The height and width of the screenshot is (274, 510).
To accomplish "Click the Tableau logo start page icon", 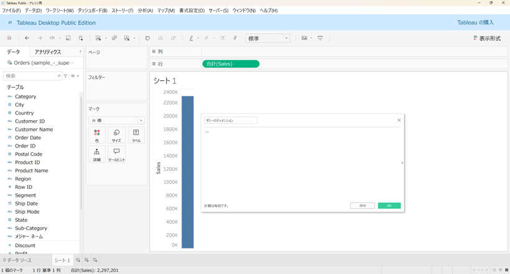I will (x=9, y=38).
